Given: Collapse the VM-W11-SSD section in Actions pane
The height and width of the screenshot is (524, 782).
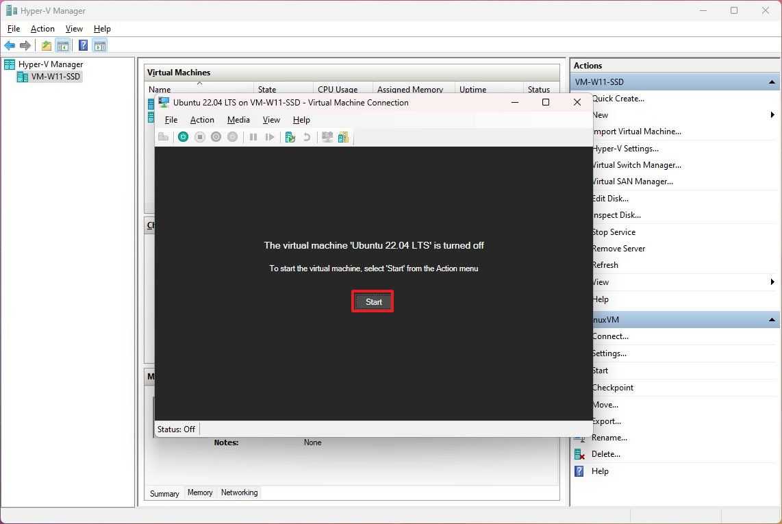Looking at the screenshot, I should (x=772, y=82).
